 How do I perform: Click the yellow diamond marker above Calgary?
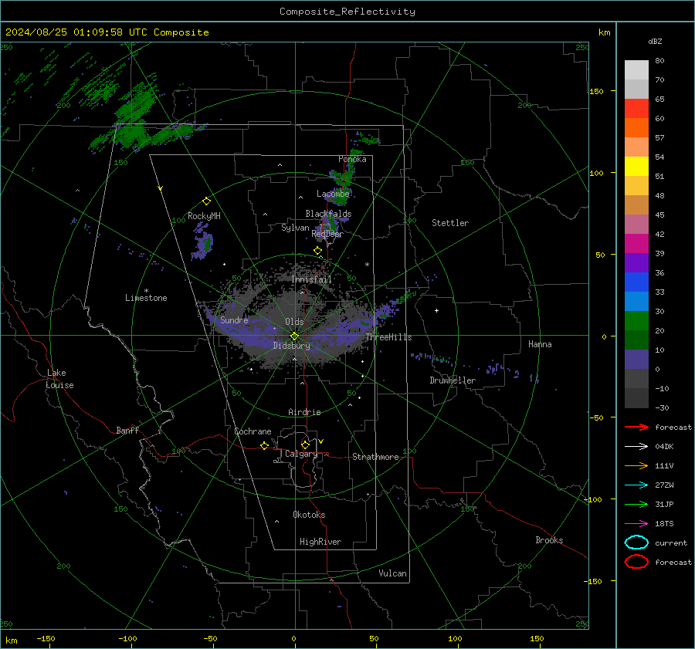click(x=305, y=444)
